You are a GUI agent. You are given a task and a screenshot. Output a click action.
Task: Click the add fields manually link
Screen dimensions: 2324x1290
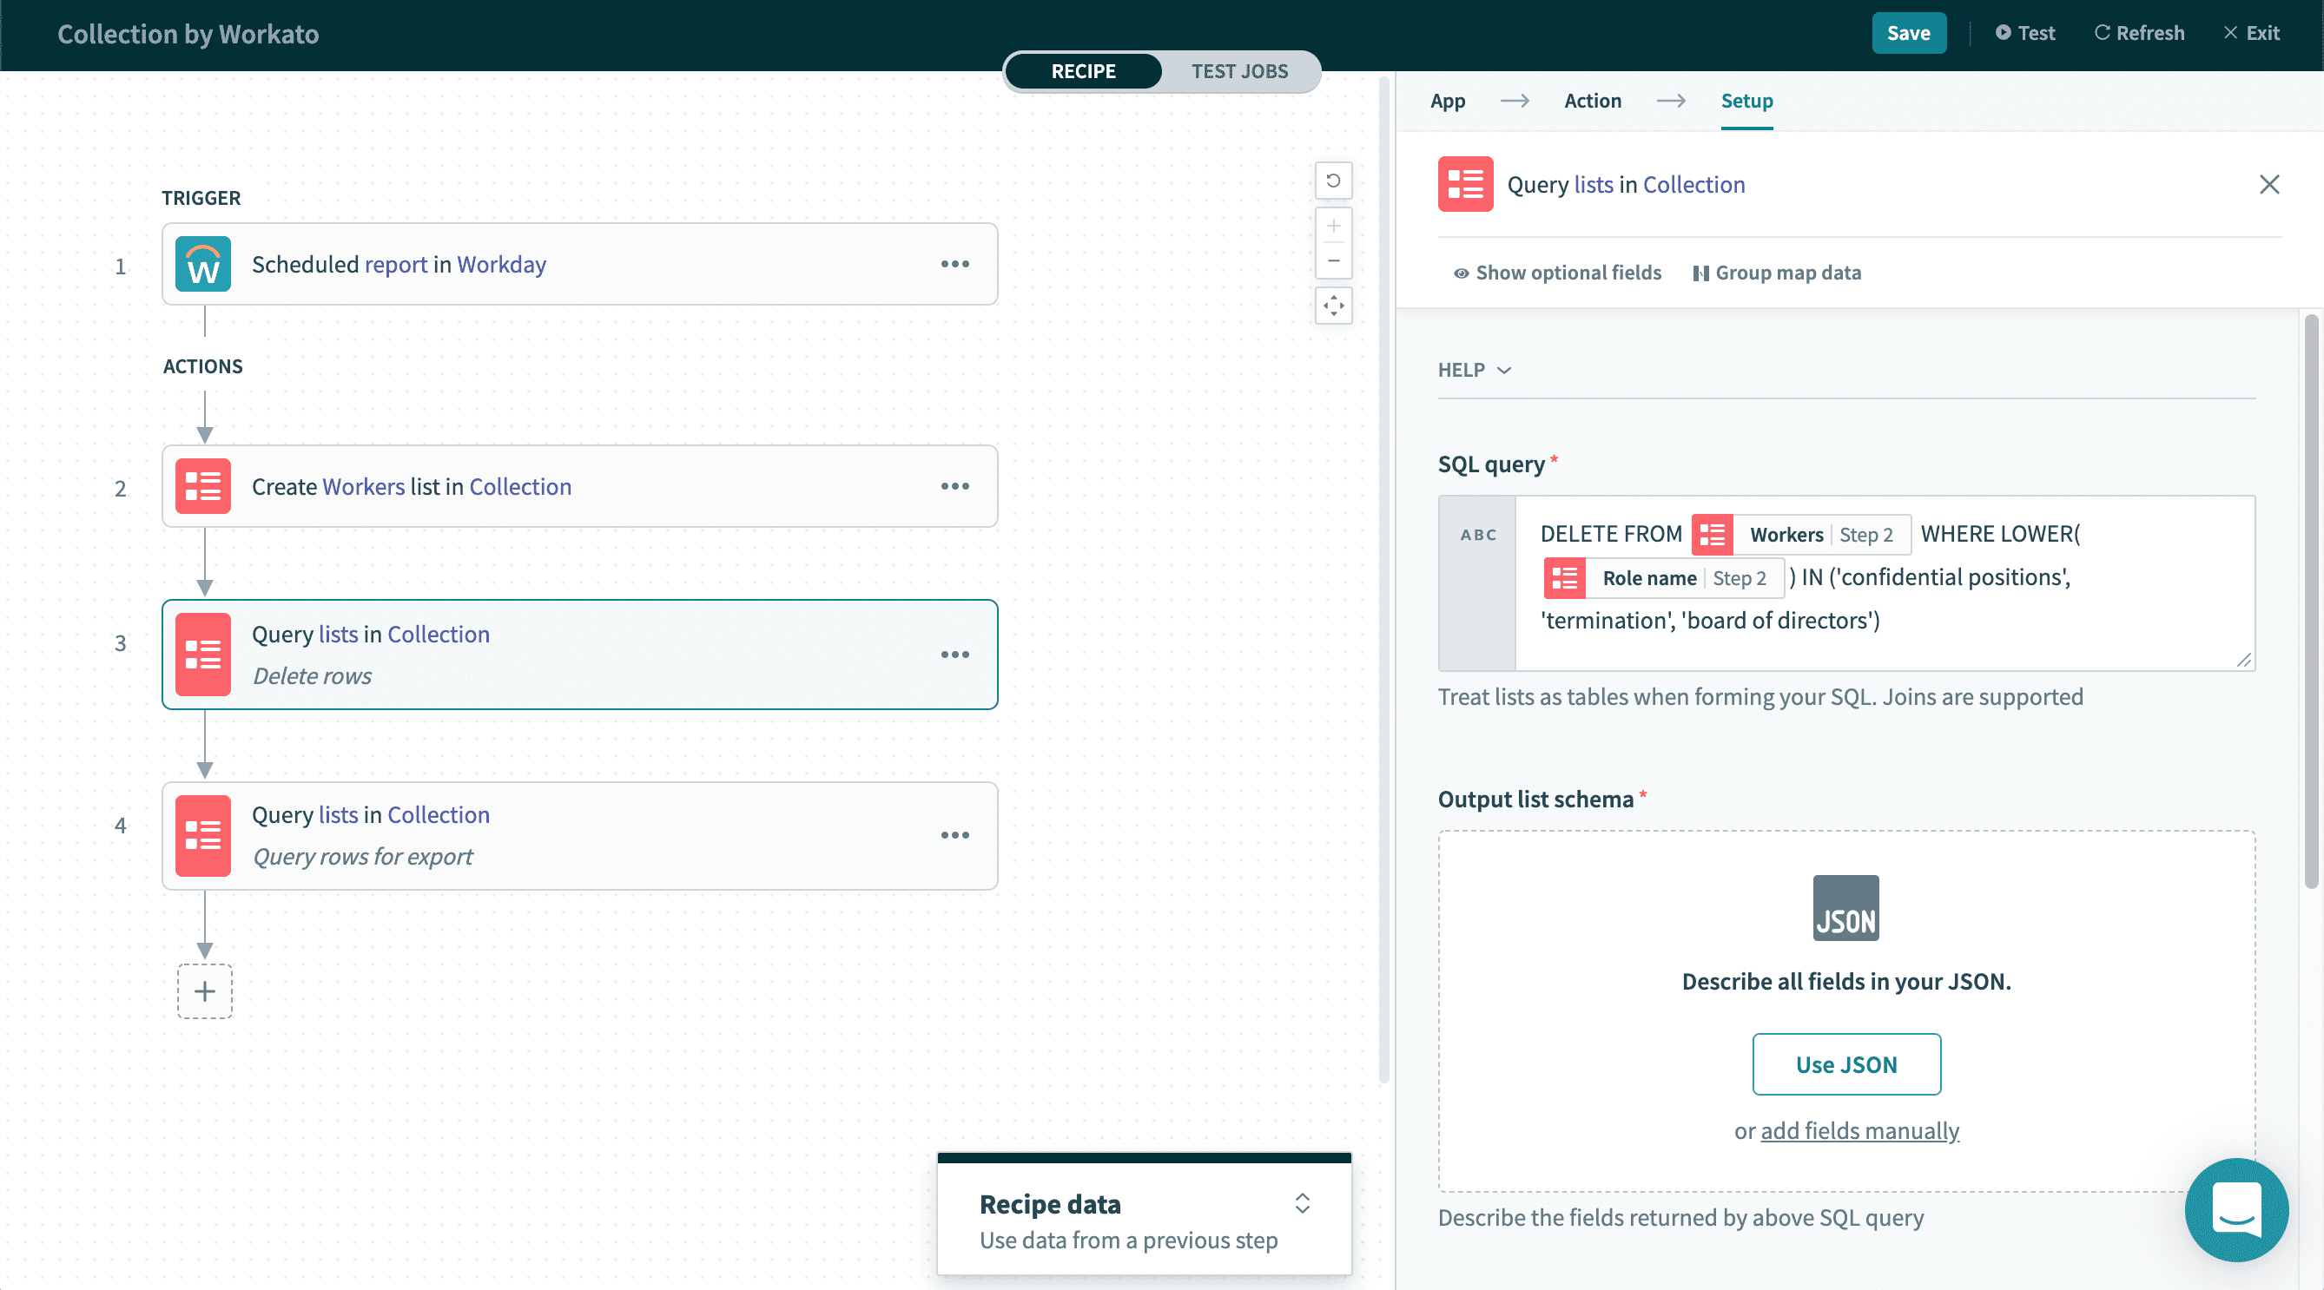[1859, 1130]
